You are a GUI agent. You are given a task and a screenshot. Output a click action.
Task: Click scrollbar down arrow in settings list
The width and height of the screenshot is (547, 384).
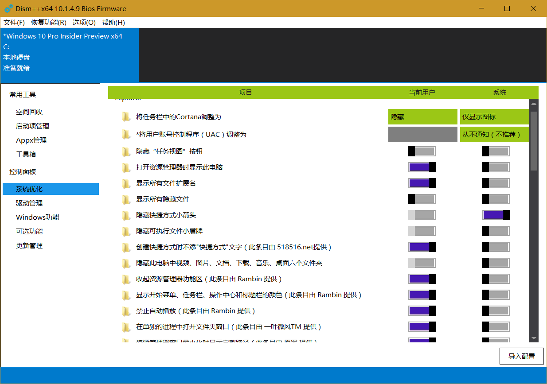point(534,338)
